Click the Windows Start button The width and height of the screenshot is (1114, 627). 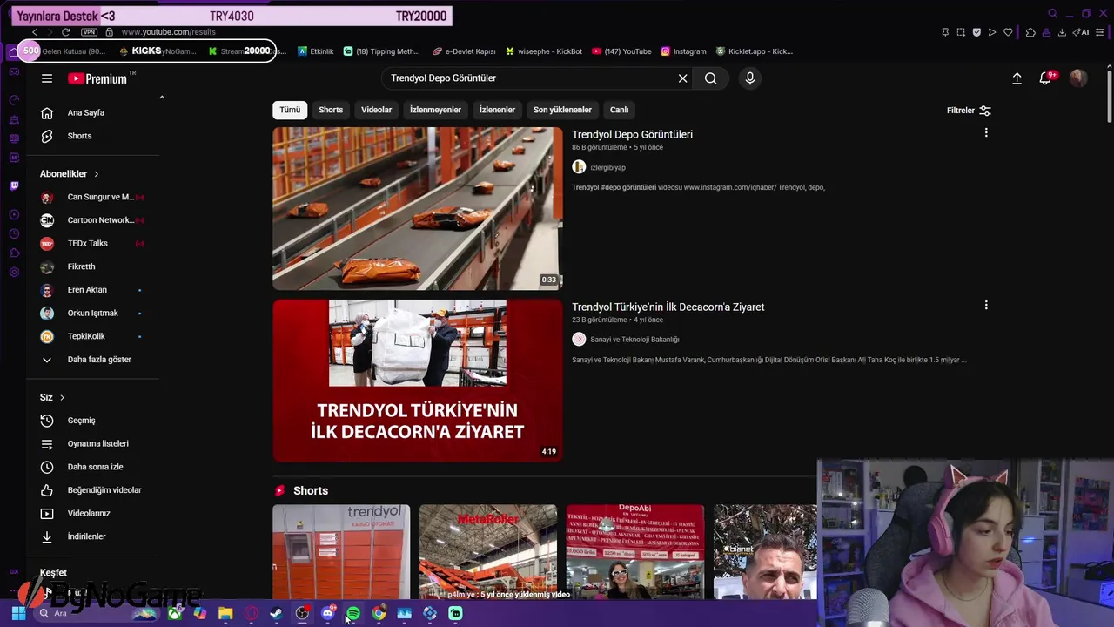(x=18, y=614)
